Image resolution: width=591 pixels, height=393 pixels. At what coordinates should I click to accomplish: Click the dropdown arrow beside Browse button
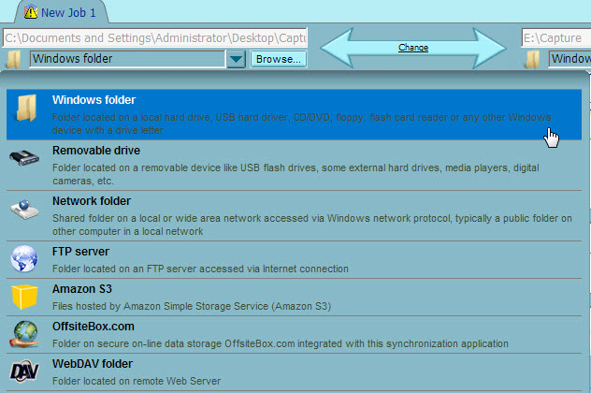point(236,60)
